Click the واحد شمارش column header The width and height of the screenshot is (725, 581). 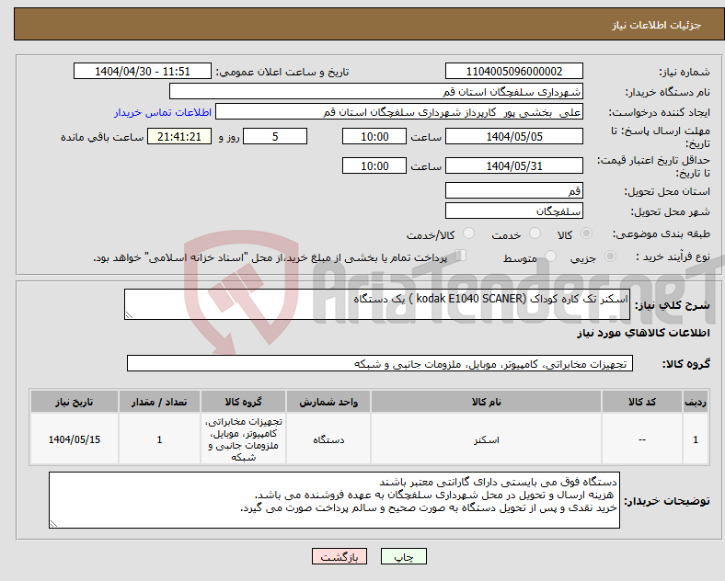(x=328, y=402)
